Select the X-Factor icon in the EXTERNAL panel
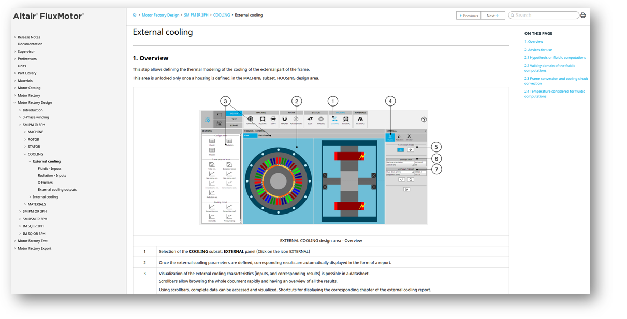The image size is (627, 319). coord(409,137)
